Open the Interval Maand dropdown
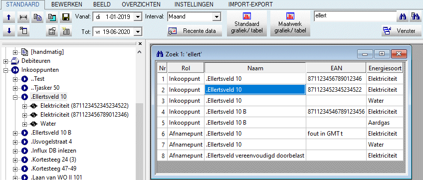 coord(216,17)
